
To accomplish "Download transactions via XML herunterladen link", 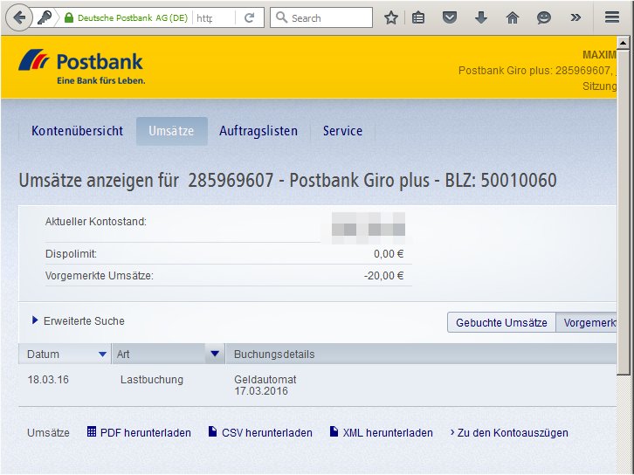I will (388, 432).
